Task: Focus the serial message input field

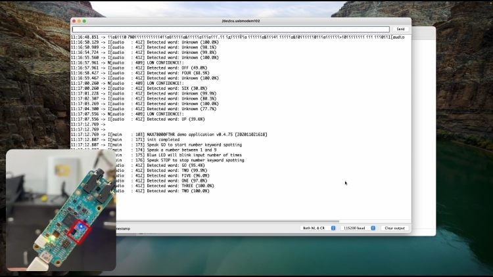Action: click(x=231, y=29)
